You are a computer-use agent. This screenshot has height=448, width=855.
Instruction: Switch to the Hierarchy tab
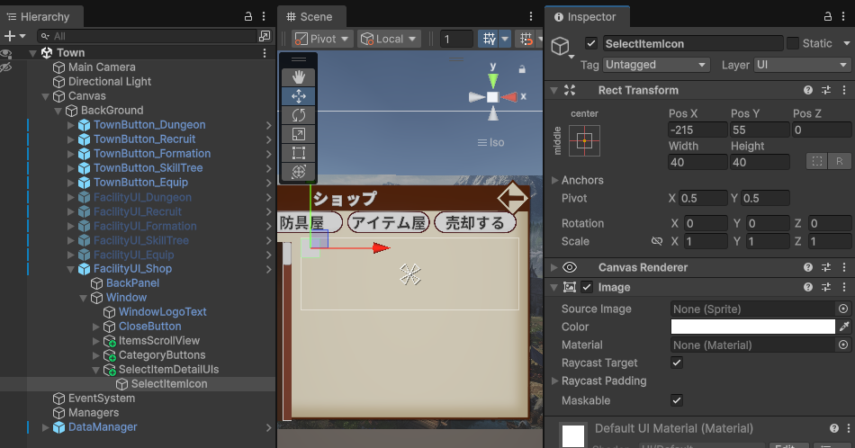41,16
